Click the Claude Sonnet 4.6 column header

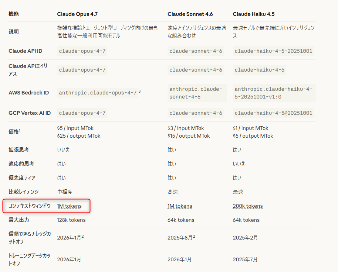pyautogui.click(x=190, y=14)
